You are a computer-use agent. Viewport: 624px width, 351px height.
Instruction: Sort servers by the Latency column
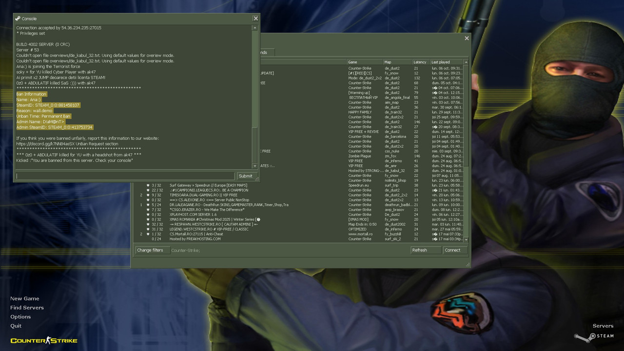[x=421, y=62]
